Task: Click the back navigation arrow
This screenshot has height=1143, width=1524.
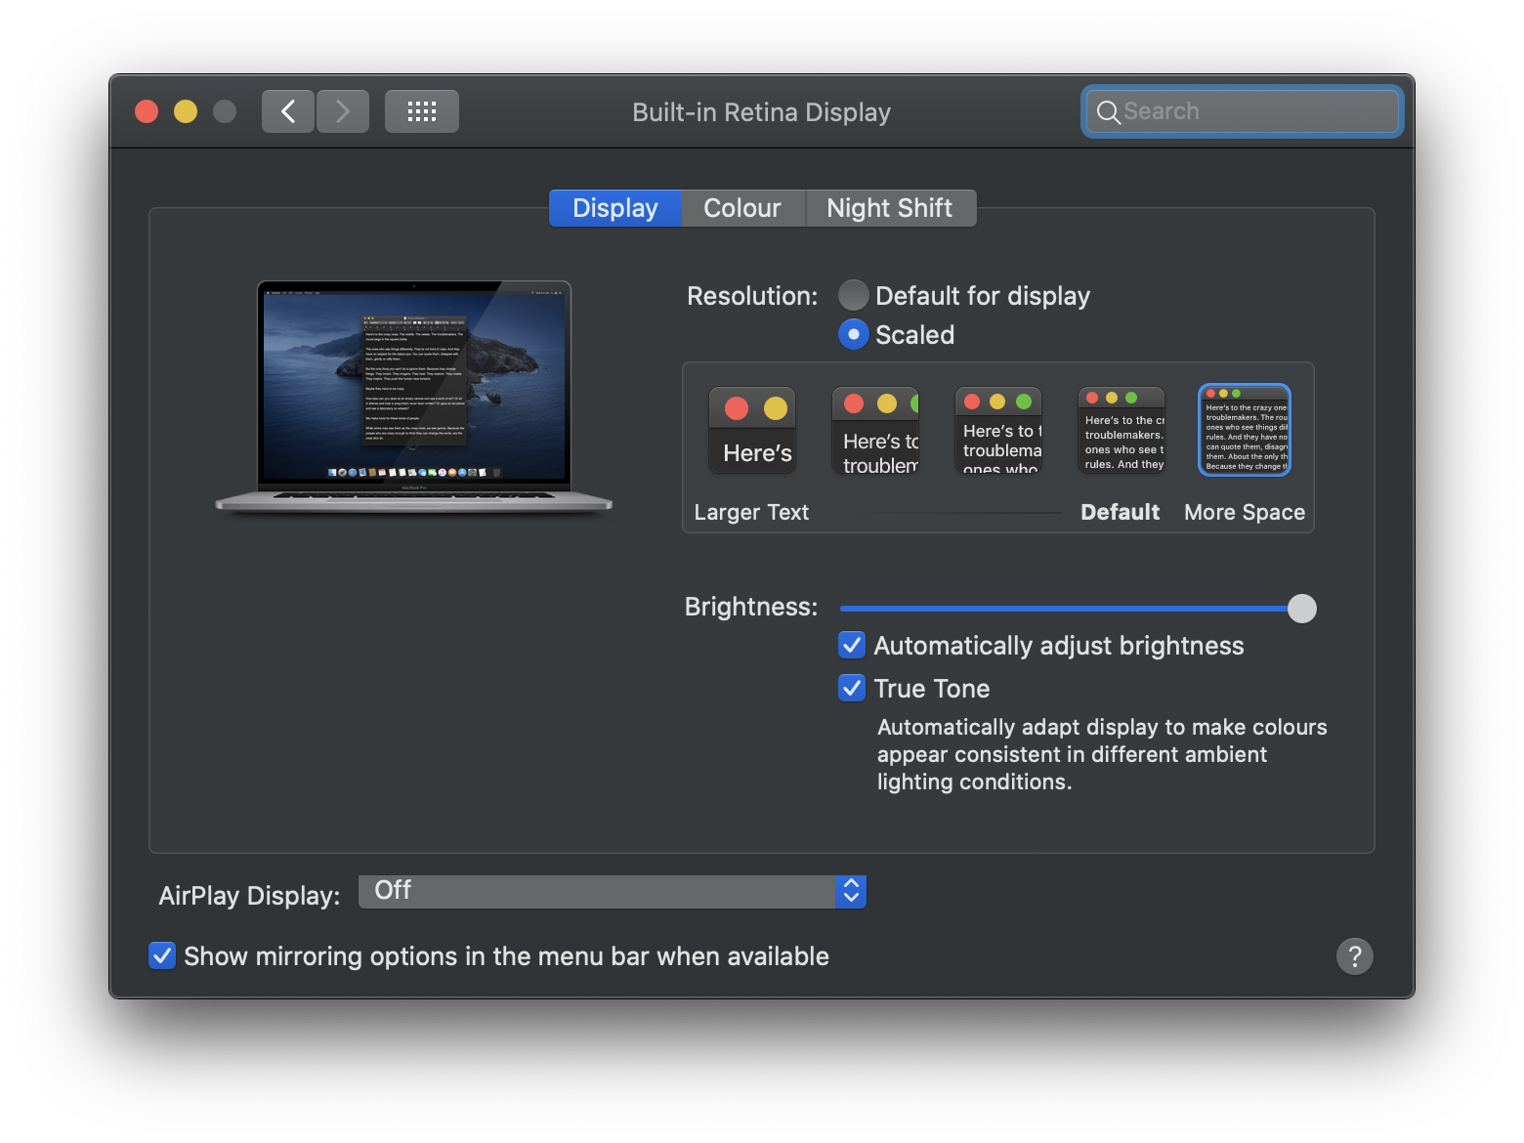Action: (288, 111)
